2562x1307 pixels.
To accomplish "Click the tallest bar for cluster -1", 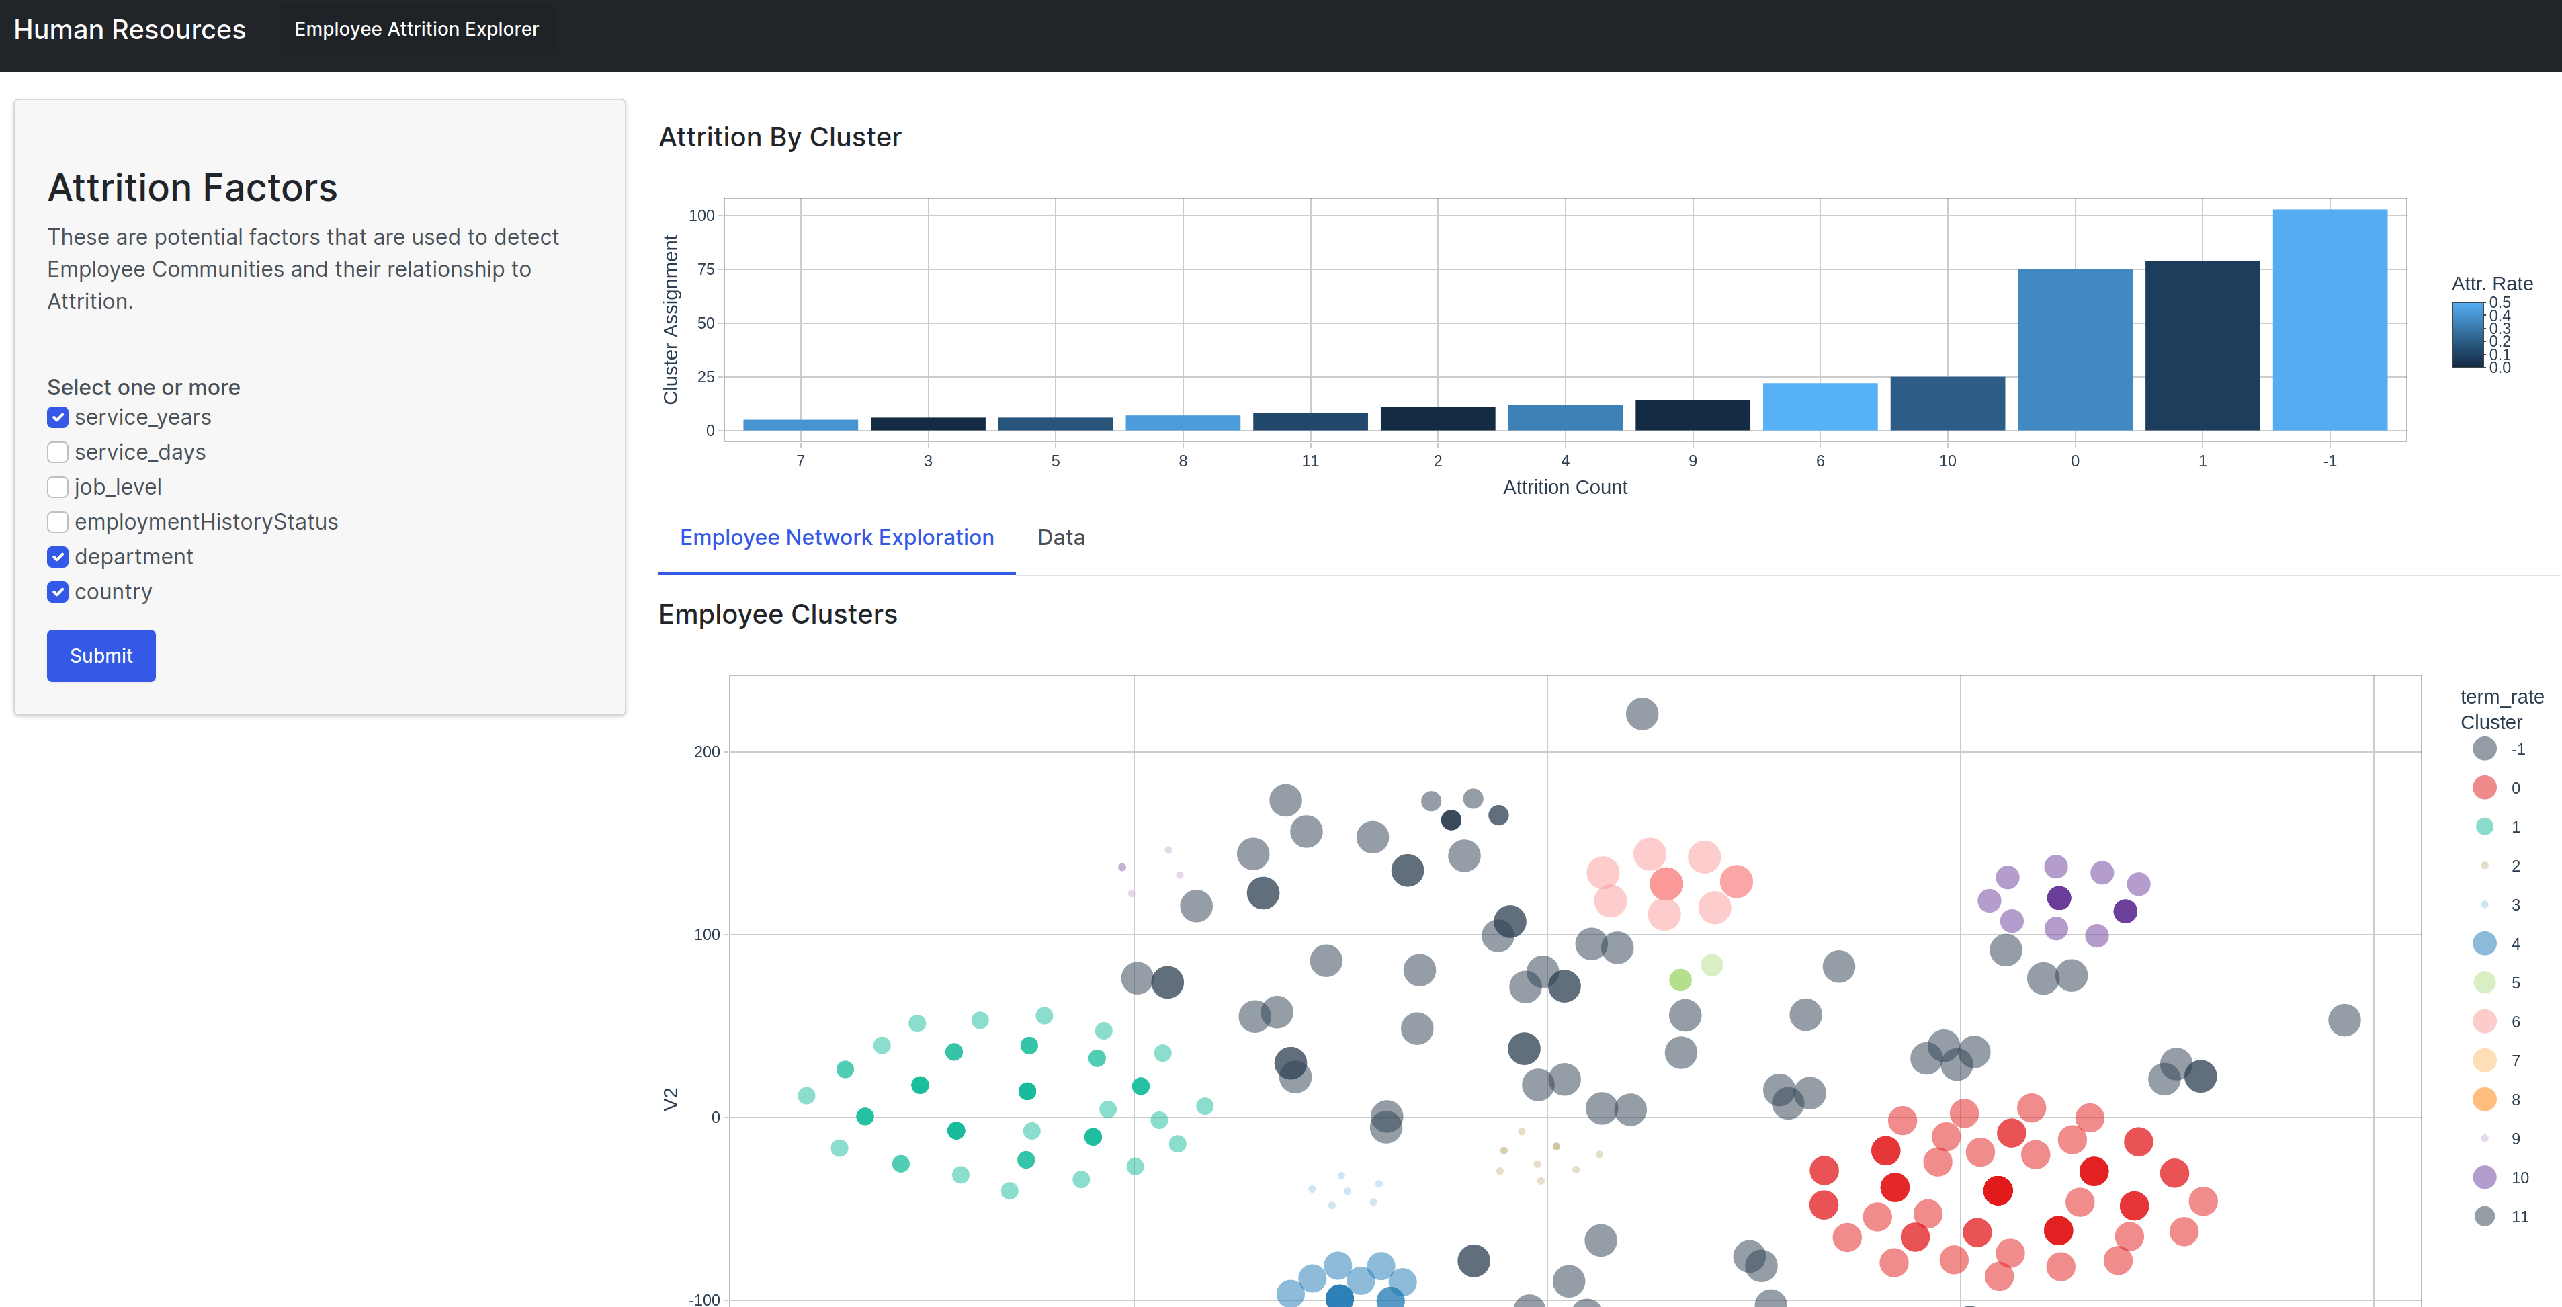I will click(2330, 319).
